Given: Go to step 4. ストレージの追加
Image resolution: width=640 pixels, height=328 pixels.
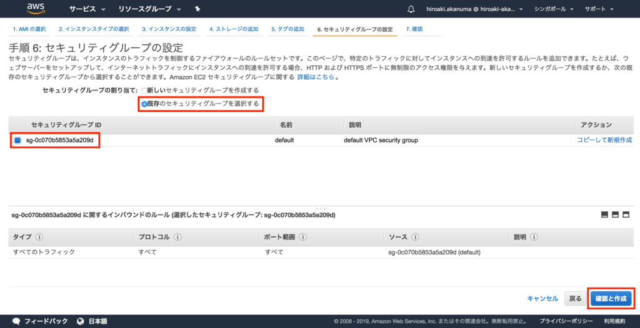Looking at the screenshot, I should 234,29.
